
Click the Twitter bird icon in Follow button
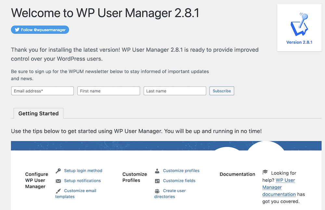[17, 30]
